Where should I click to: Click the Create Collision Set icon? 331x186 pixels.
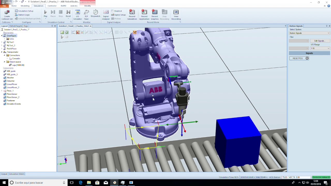(x=7, y=15)
